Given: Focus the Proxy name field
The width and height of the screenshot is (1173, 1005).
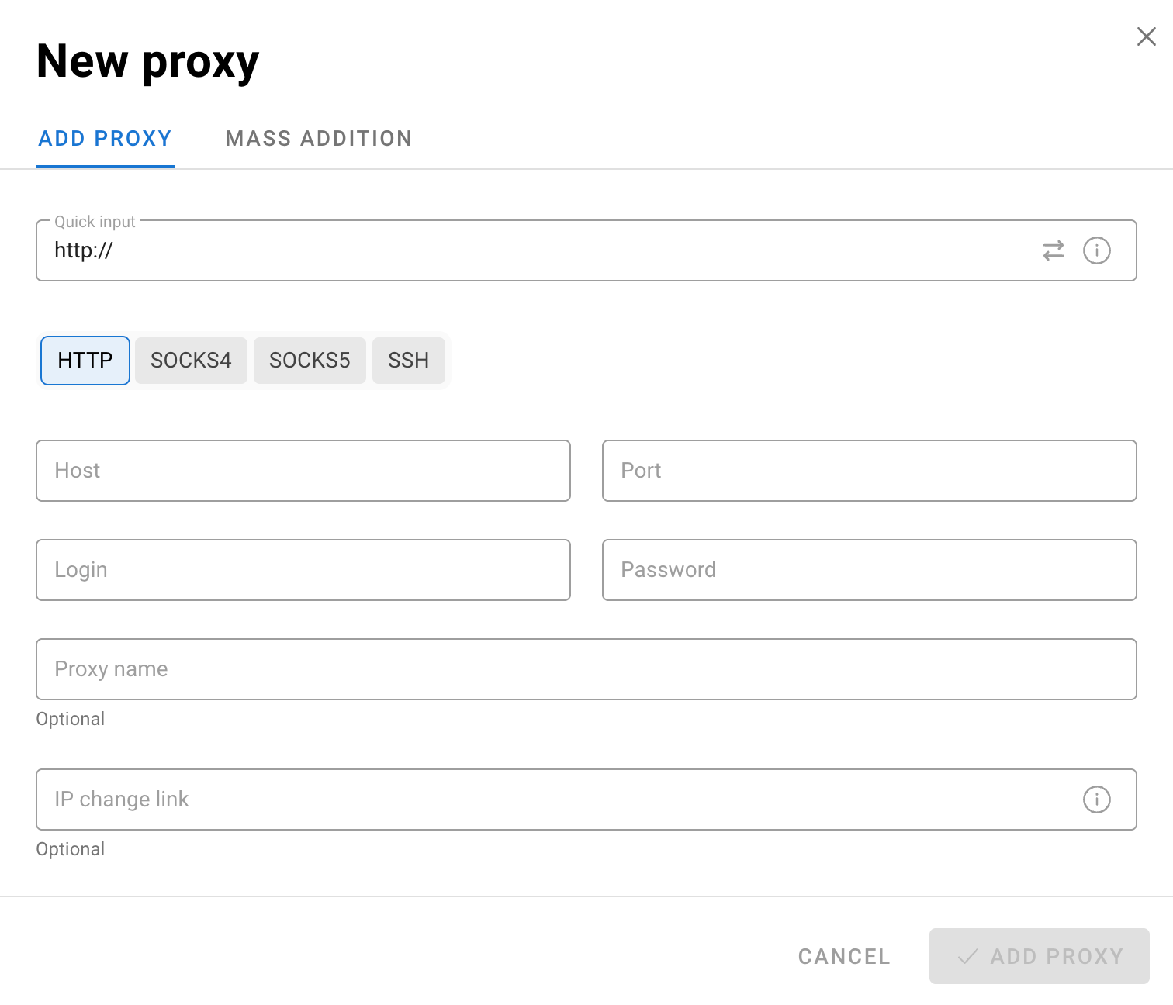Looking at the screenshot, I should coord(586,669).
